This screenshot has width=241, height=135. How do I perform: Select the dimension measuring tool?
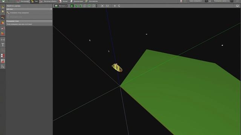[x=3, y=40]
